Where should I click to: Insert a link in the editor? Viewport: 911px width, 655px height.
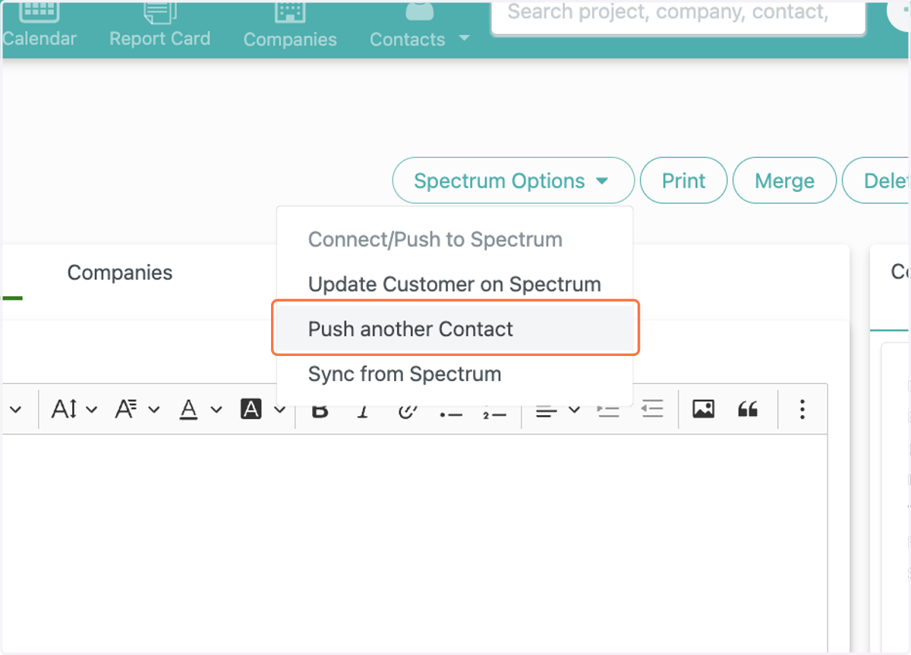tap(408, 410)
